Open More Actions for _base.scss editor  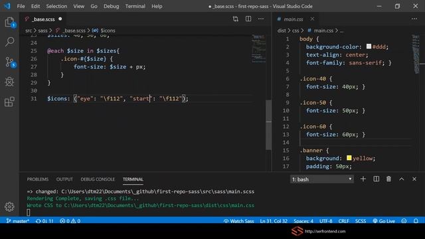click(x=261, y=19)
